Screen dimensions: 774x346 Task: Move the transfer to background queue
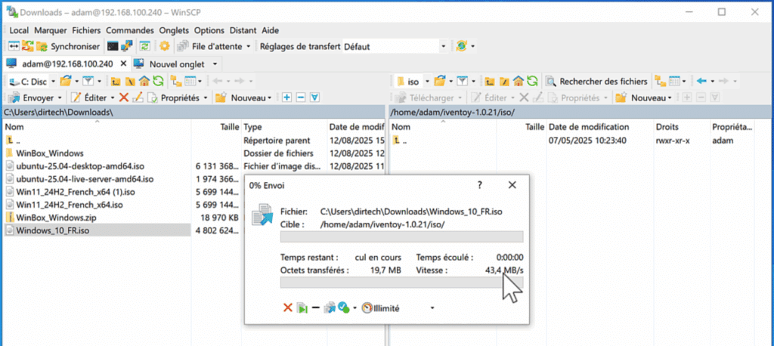(330, 308)
